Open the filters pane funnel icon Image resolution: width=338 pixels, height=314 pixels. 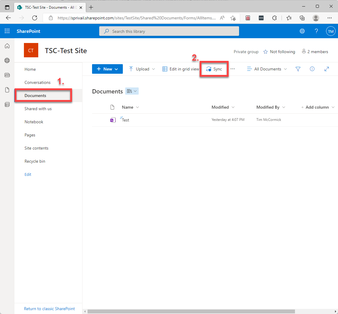(x=298, y=69)
